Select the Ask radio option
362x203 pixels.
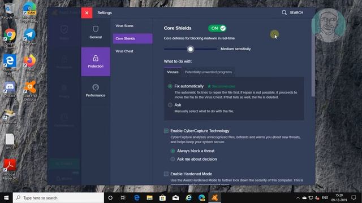pos(170,105)
